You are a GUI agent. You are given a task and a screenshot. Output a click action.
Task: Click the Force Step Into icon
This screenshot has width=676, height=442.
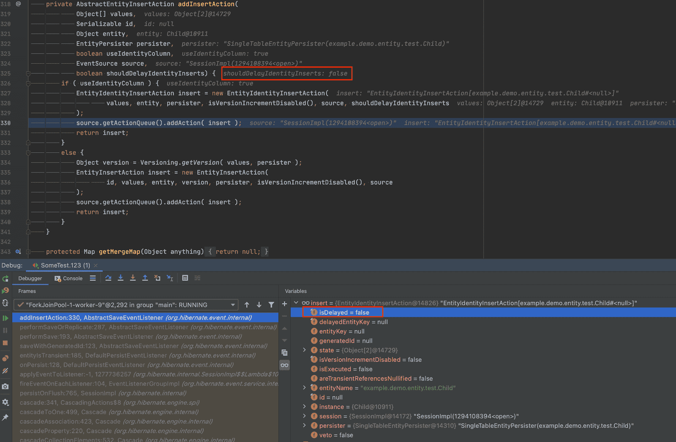[x=133, y=278]
